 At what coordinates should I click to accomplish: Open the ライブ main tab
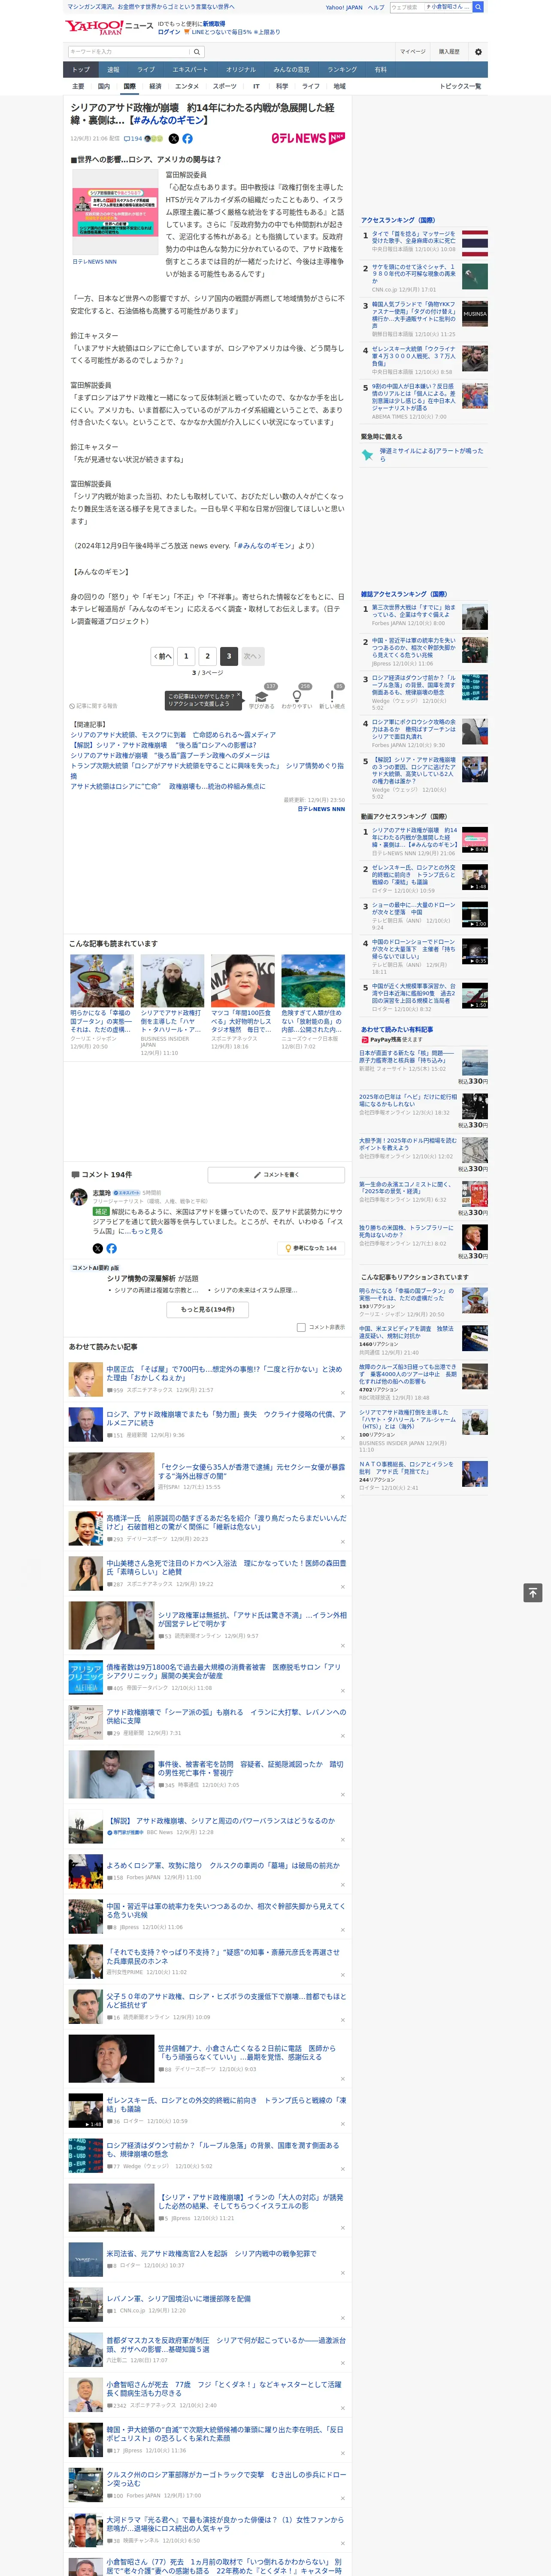point(146,69)
